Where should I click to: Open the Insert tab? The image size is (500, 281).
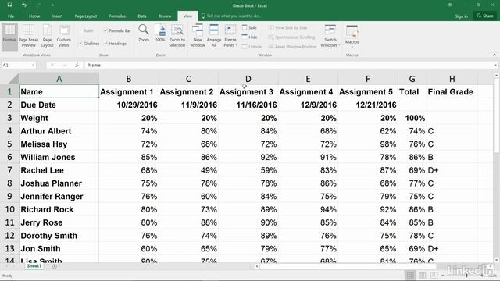pos(57,16)
